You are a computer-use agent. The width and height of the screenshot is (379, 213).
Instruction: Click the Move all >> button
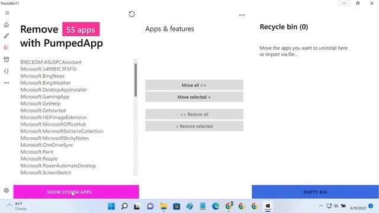pyautogui.click(x=194, y=85)
